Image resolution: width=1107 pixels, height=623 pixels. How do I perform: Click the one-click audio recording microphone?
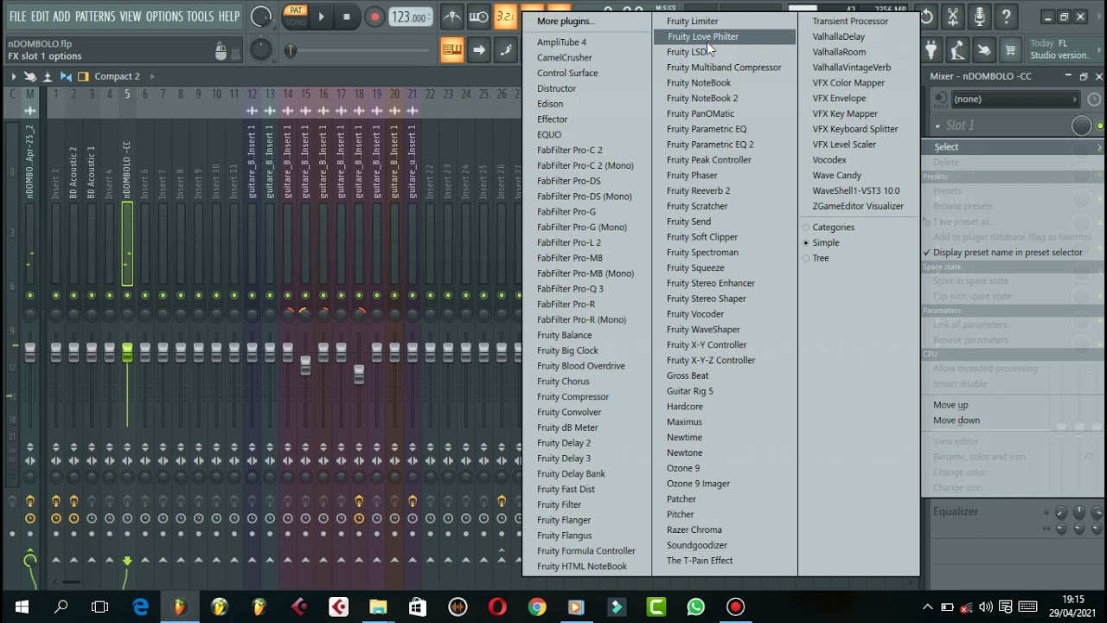click(979, 16)
